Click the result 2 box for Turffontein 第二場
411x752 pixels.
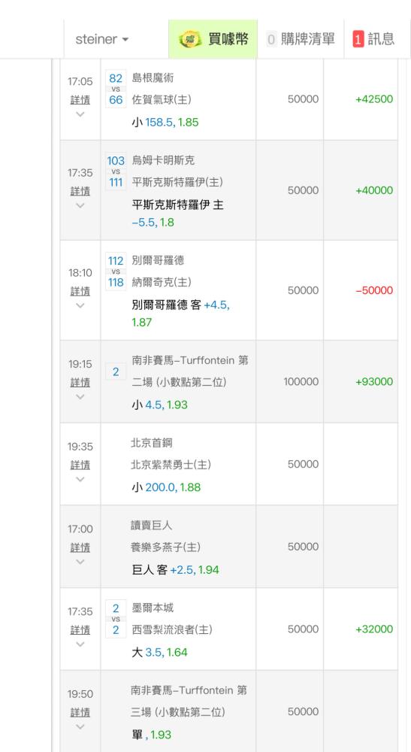click(116, 371)
